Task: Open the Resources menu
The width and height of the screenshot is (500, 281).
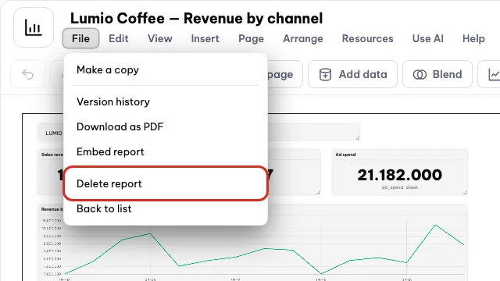Action: click(367, 38)
